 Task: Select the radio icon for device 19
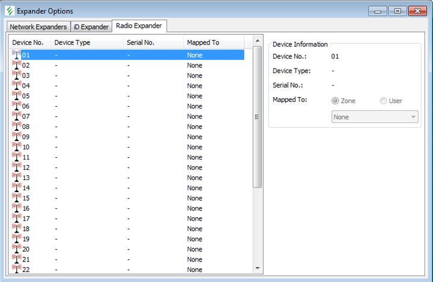16,239
